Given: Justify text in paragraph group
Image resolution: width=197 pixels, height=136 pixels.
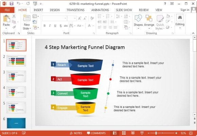Looking at the screenshot, I should click(x=115, y=27).
